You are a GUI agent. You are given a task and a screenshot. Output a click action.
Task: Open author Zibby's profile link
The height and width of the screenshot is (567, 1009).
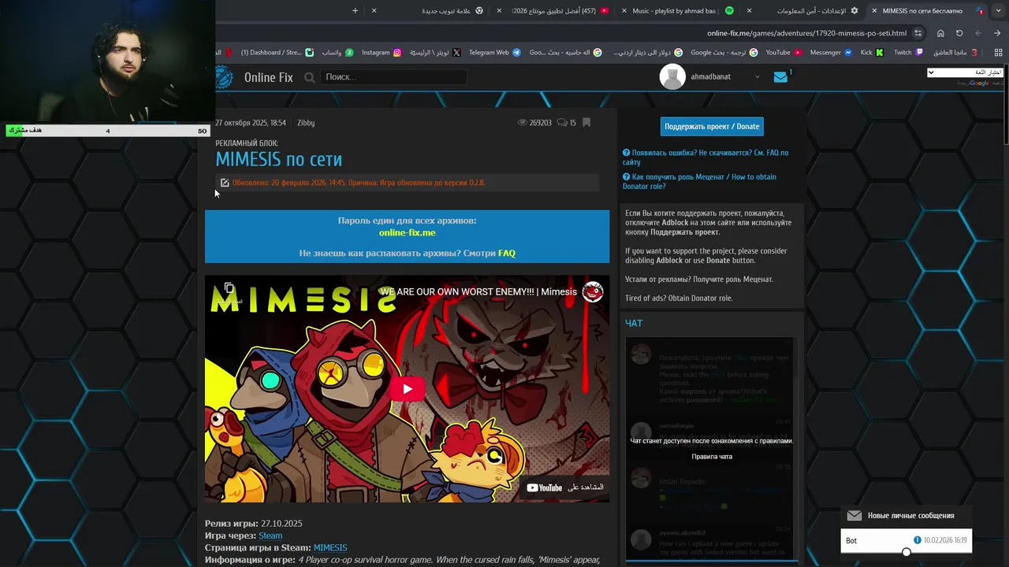coord(306,123)
